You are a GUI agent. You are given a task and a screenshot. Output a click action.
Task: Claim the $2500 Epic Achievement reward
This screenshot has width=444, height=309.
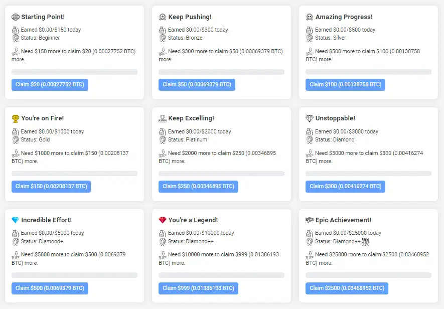347,288
